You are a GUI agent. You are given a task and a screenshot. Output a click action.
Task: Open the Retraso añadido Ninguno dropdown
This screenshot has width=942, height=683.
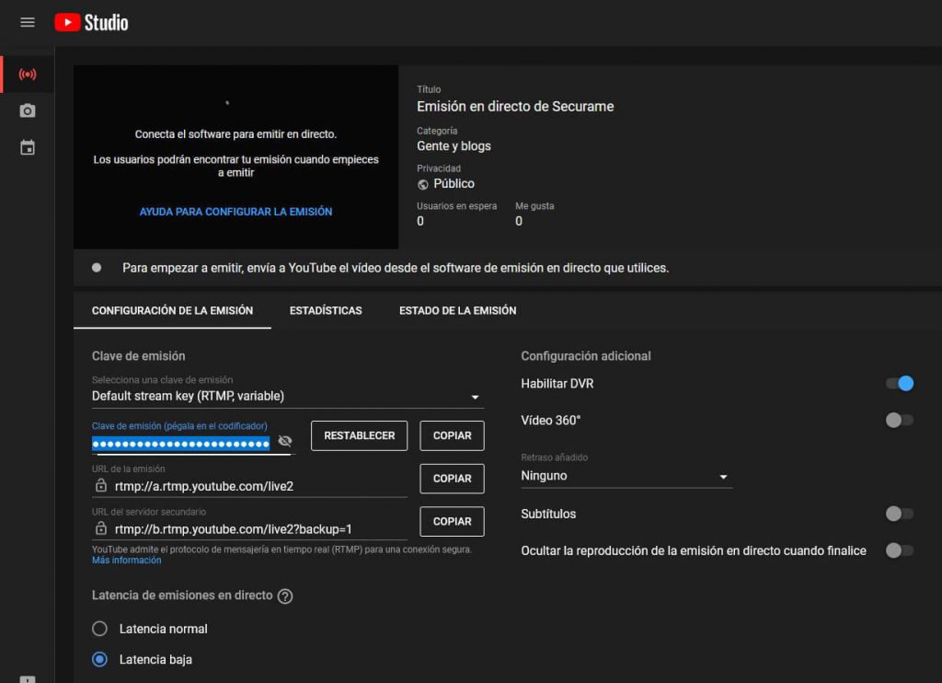[626, 476]
